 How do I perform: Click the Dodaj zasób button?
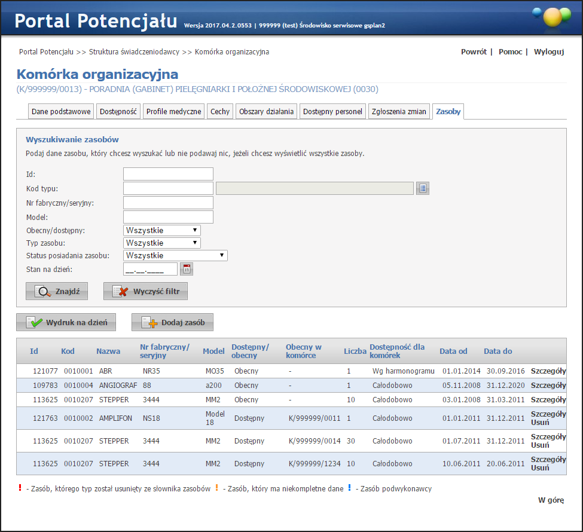coord(172,322)
